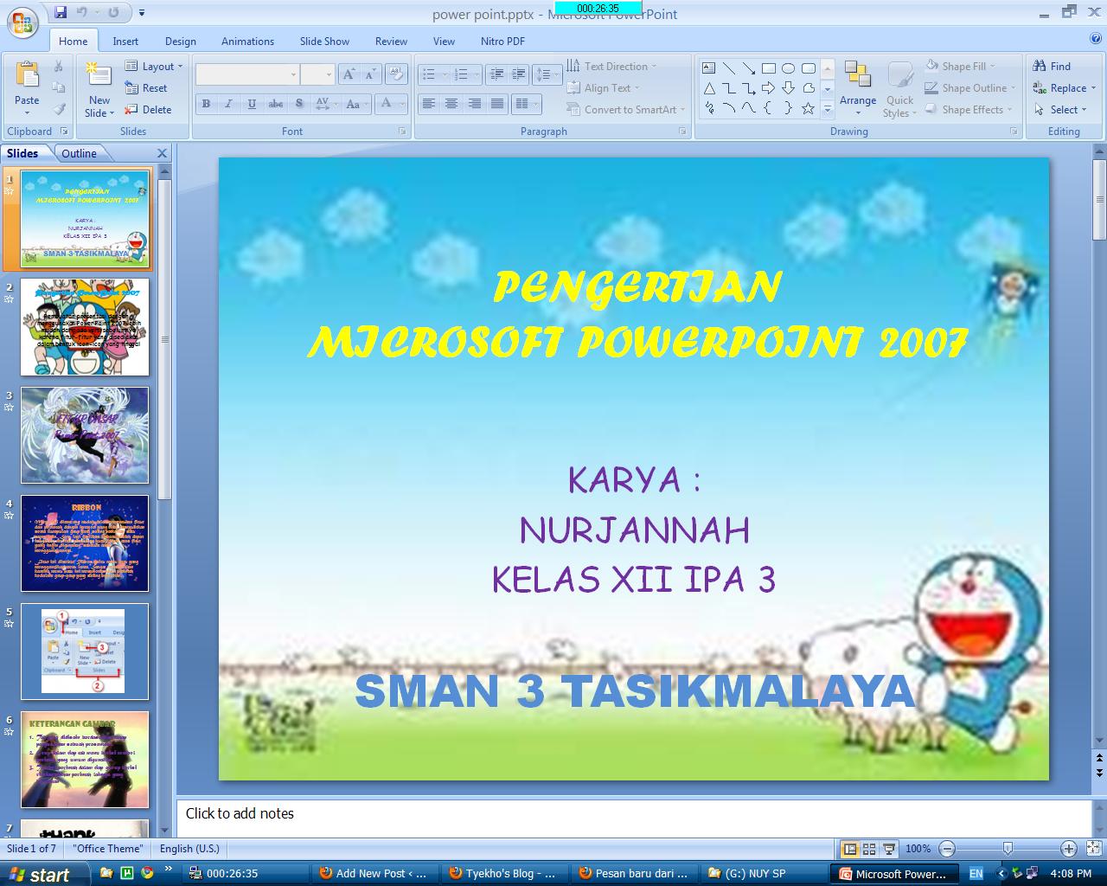Save the presentation from the Quick Access Toolbar
The width and height of the screenshot is (1107, 886).
click(x=61, y=12)
